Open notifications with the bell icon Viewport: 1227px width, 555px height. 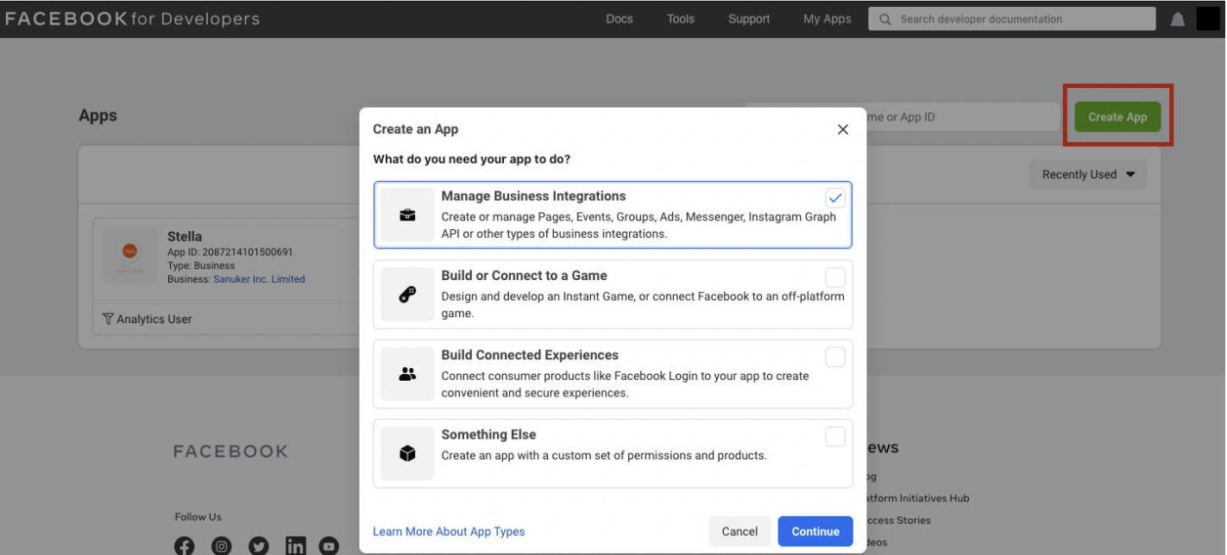pos(1177,19)
